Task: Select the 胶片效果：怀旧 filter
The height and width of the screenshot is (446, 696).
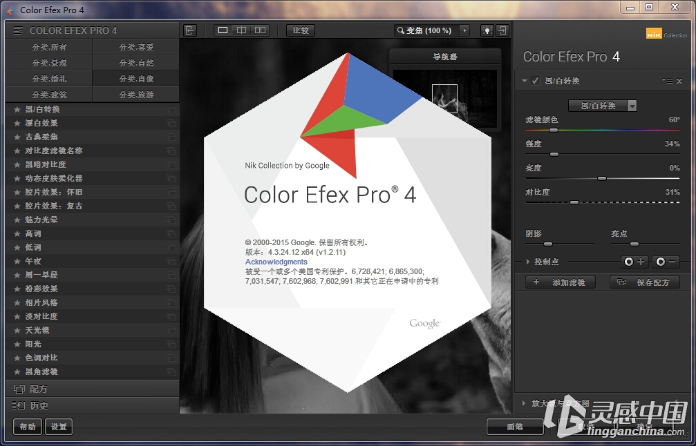Action: 92,192
